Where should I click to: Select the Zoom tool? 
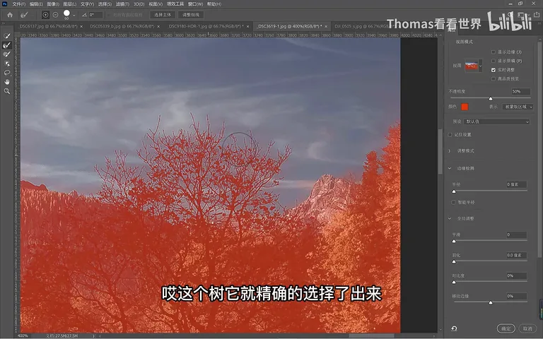[6, 91]
